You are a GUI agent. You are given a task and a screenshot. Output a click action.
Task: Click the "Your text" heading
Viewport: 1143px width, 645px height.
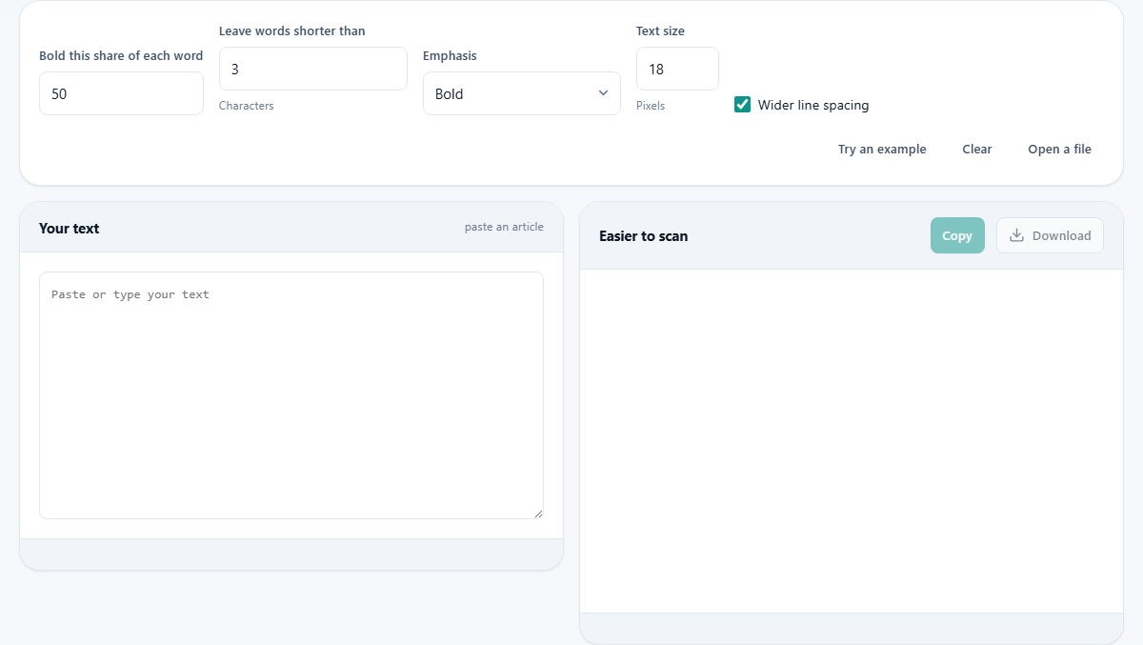click(x=69, y=228)
